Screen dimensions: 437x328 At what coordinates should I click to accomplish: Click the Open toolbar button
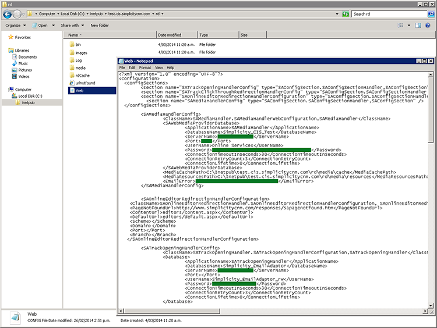pos(40,26)
